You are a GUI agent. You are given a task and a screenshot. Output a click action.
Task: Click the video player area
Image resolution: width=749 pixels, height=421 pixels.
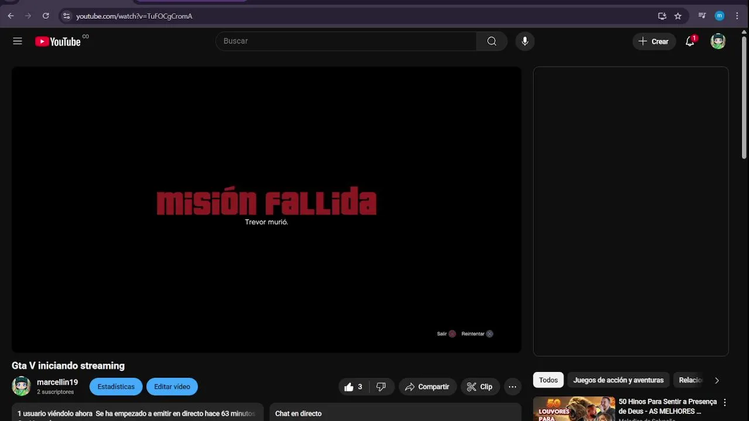click(266, 209)
